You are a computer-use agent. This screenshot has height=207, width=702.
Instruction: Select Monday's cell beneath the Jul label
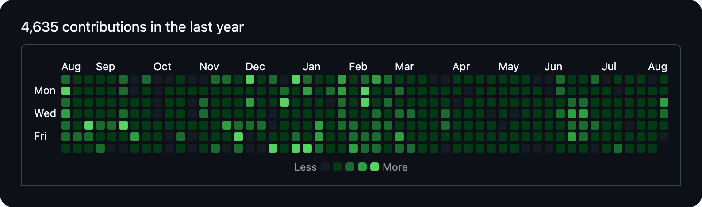click(606, 91)
